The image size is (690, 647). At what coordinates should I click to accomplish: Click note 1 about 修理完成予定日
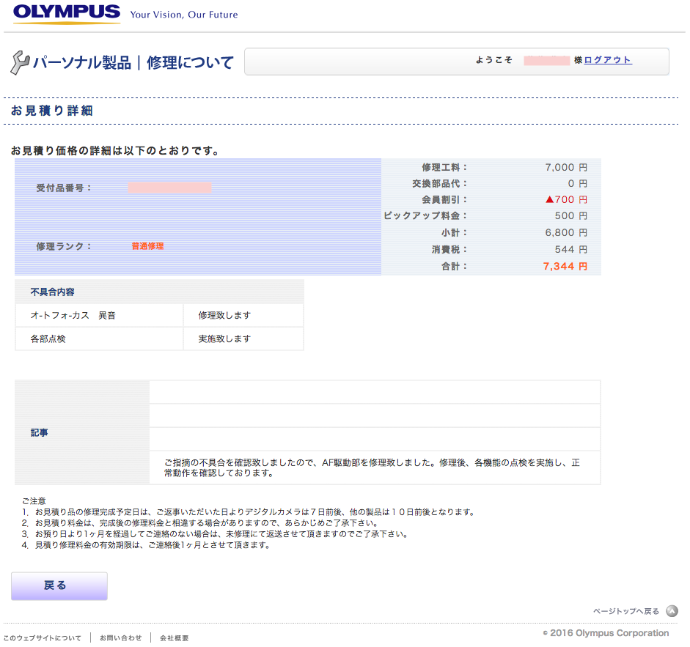[248, 512]
